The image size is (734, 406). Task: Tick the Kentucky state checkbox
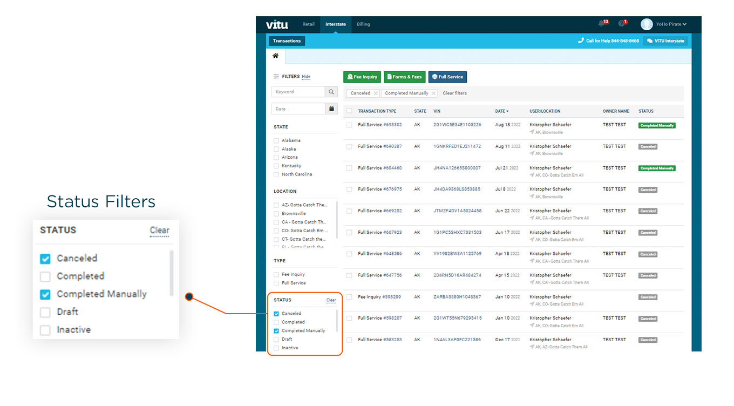pyautogui.click(x=276, y=166)
